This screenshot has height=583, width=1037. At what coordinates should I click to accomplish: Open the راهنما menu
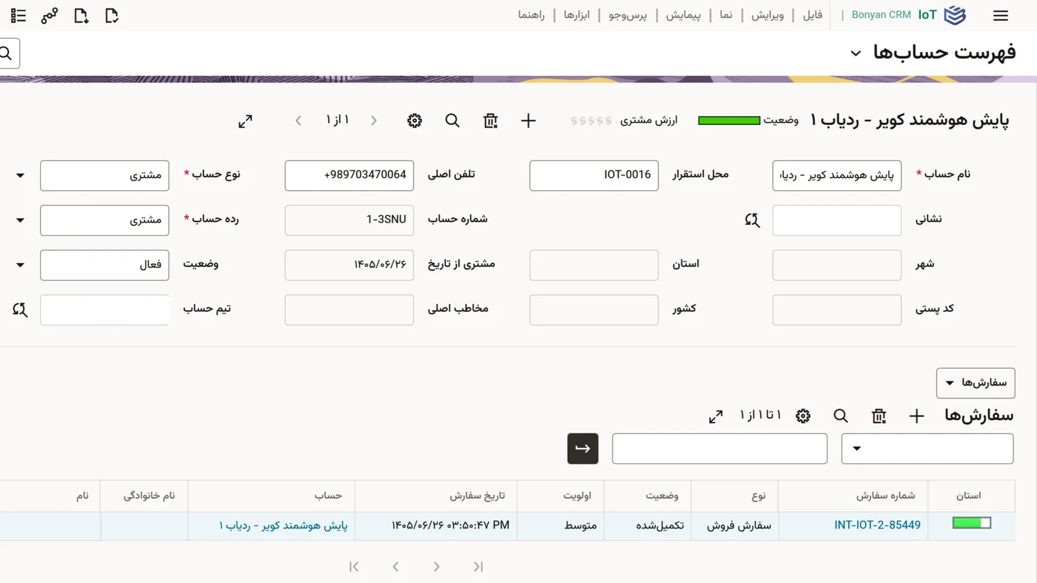531,15
